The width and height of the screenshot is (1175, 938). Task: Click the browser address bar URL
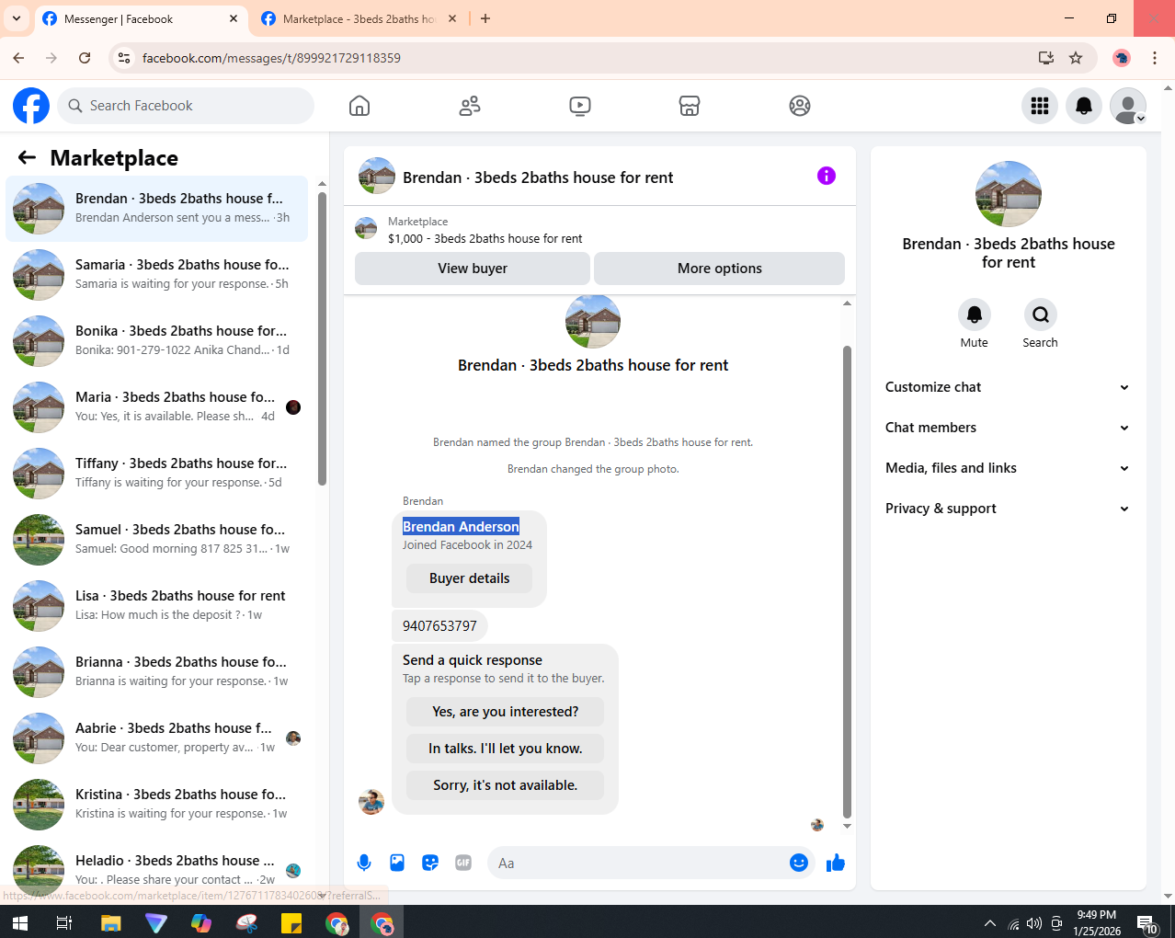271,58
